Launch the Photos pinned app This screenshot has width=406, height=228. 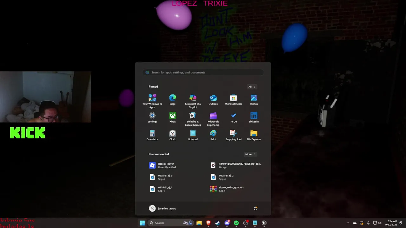254,100
